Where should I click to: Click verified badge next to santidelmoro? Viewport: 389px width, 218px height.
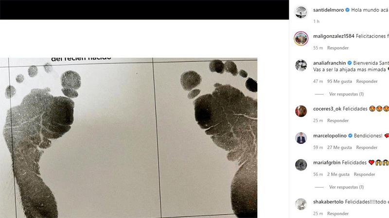(348, 10)
